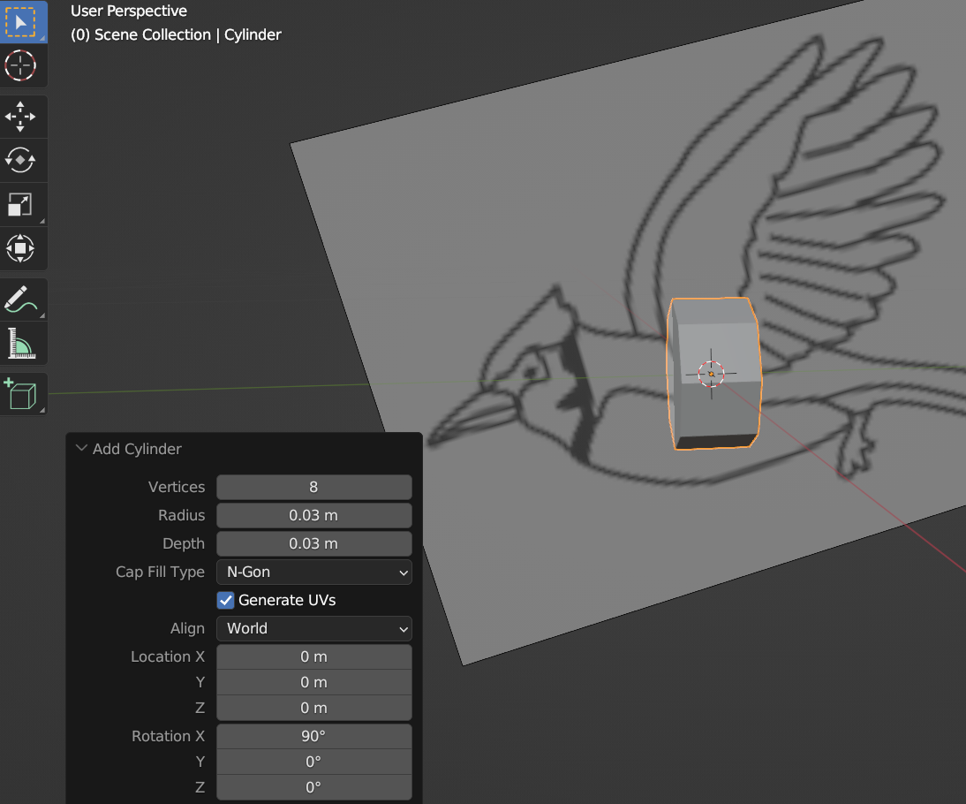Pick the Rotate tool

click(x=20, y=161)
